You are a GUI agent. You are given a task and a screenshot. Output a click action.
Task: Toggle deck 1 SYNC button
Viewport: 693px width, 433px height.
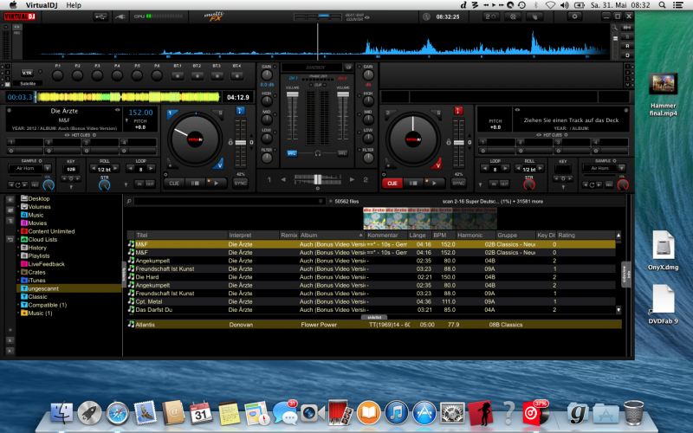240,183
